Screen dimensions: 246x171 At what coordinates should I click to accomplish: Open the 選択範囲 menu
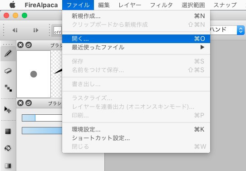[193, 5]
